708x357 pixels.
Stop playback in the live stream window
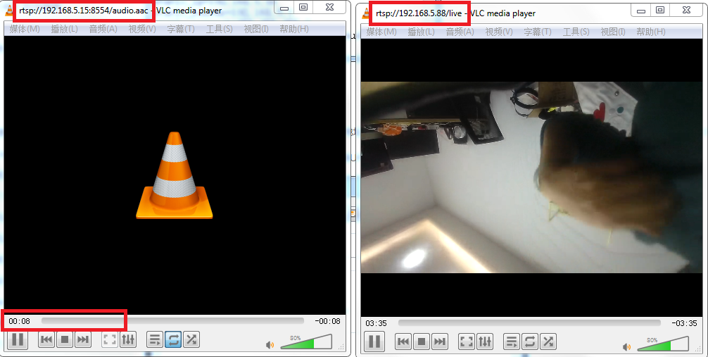pos(422,342)
